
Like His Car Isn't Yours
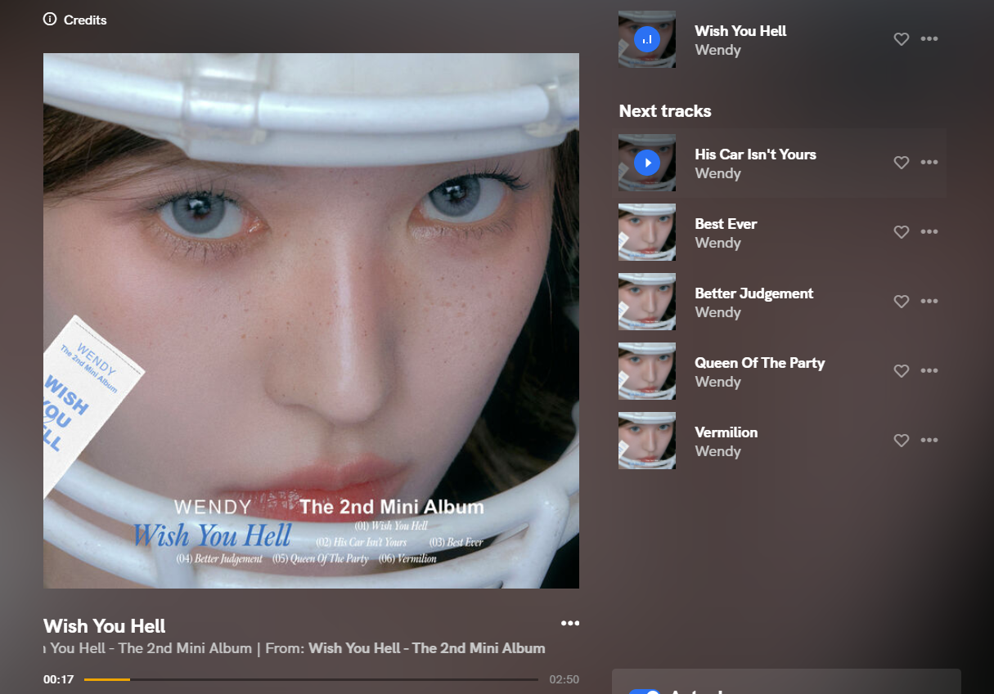[x=902, y=163]
